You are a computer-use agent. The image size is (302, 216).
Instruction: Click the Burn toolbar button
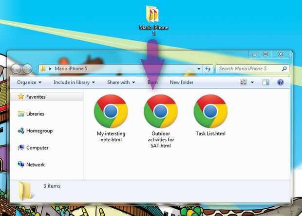(x=152, y=83)
